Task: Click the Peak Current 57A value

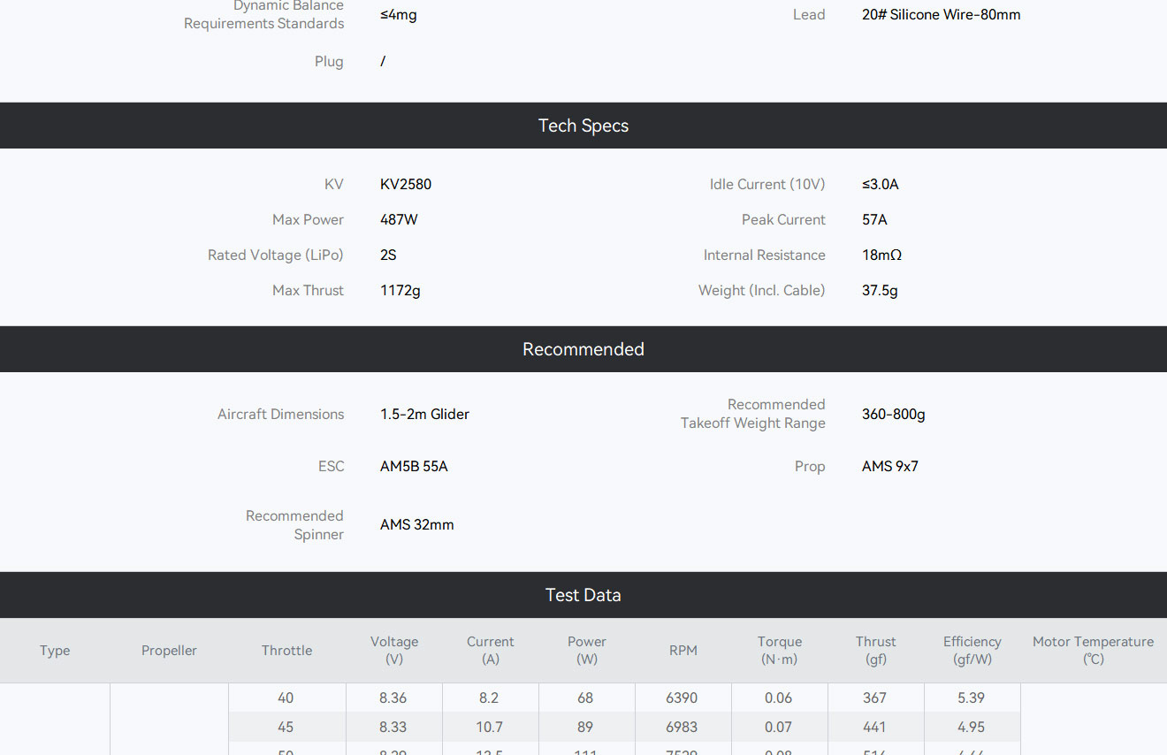Action: point(874,219)
